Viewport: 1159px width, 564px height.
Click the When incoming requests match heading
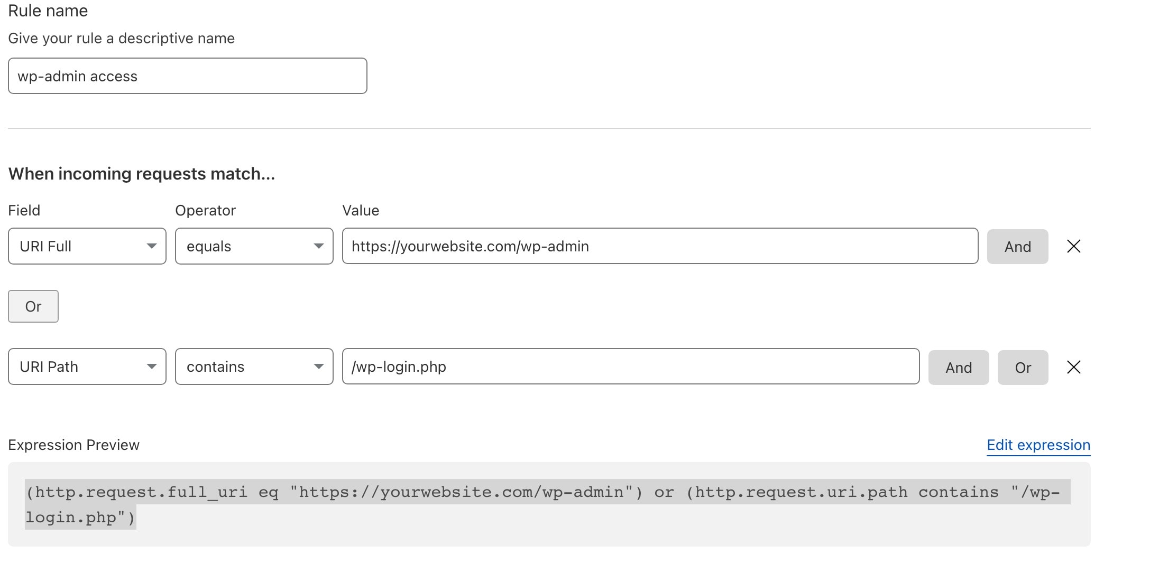[142, 174]
